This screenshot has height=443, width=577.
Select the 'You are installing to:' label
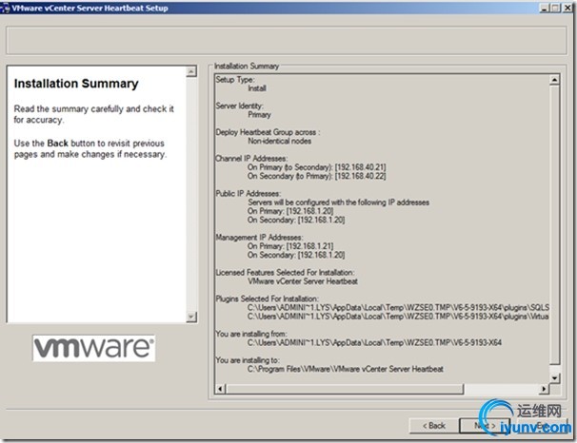point(248,360)
